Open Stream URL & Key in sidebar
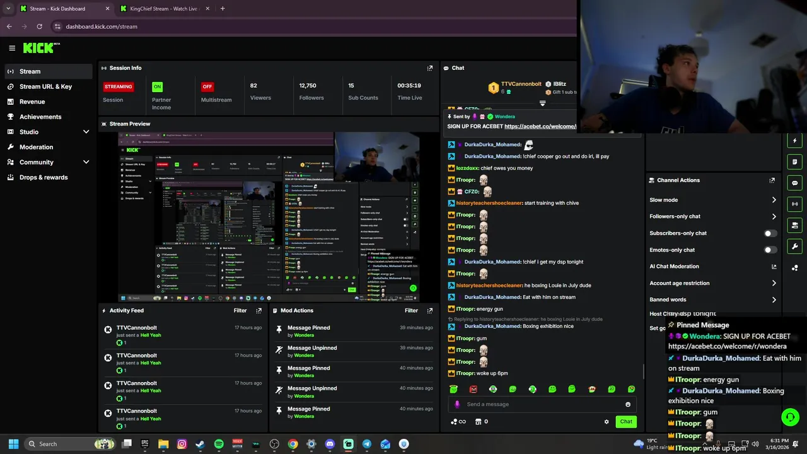Image resolution: width=807 pixels, height=454 pixels. (x=48, y=86)
